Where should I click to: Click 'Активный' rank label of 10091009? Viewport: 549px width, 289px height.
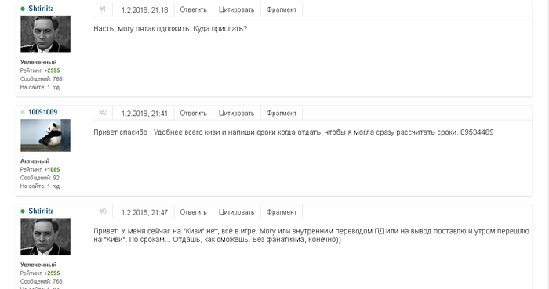tap(35, 161)
